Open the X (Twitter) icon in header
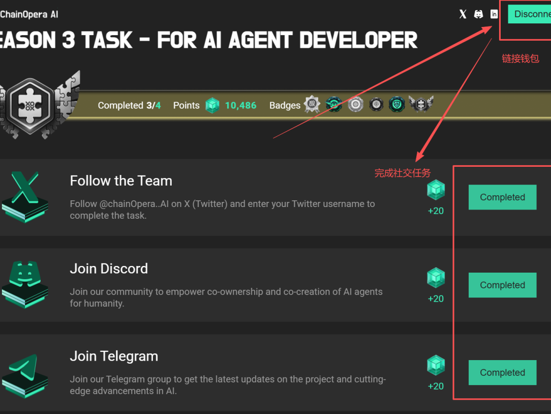This screenshot has width=551, height=414. [463, 14]
